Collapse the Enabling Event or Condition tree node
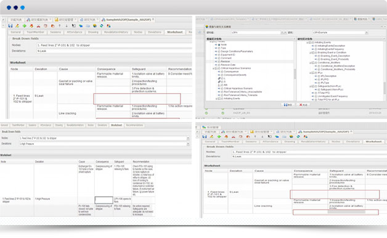This screenshot has width=387, height=238. point(310,52)
